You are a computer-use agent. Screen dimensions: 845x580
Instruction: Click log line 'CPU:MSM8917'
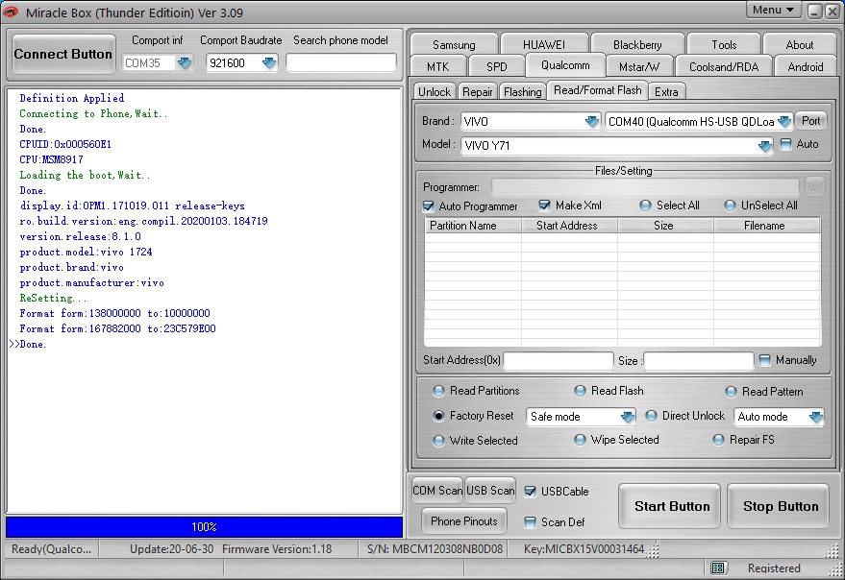click(x=51, y=159)
